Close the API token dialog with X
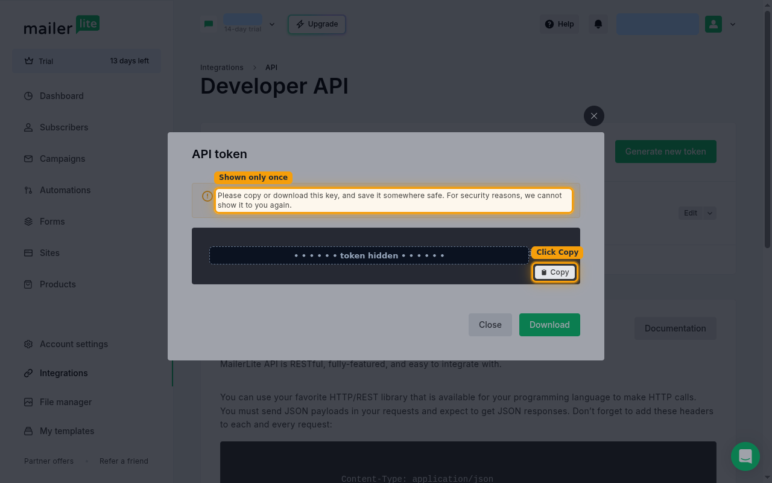This screenshot has width=772, height=483. [594, 116]
